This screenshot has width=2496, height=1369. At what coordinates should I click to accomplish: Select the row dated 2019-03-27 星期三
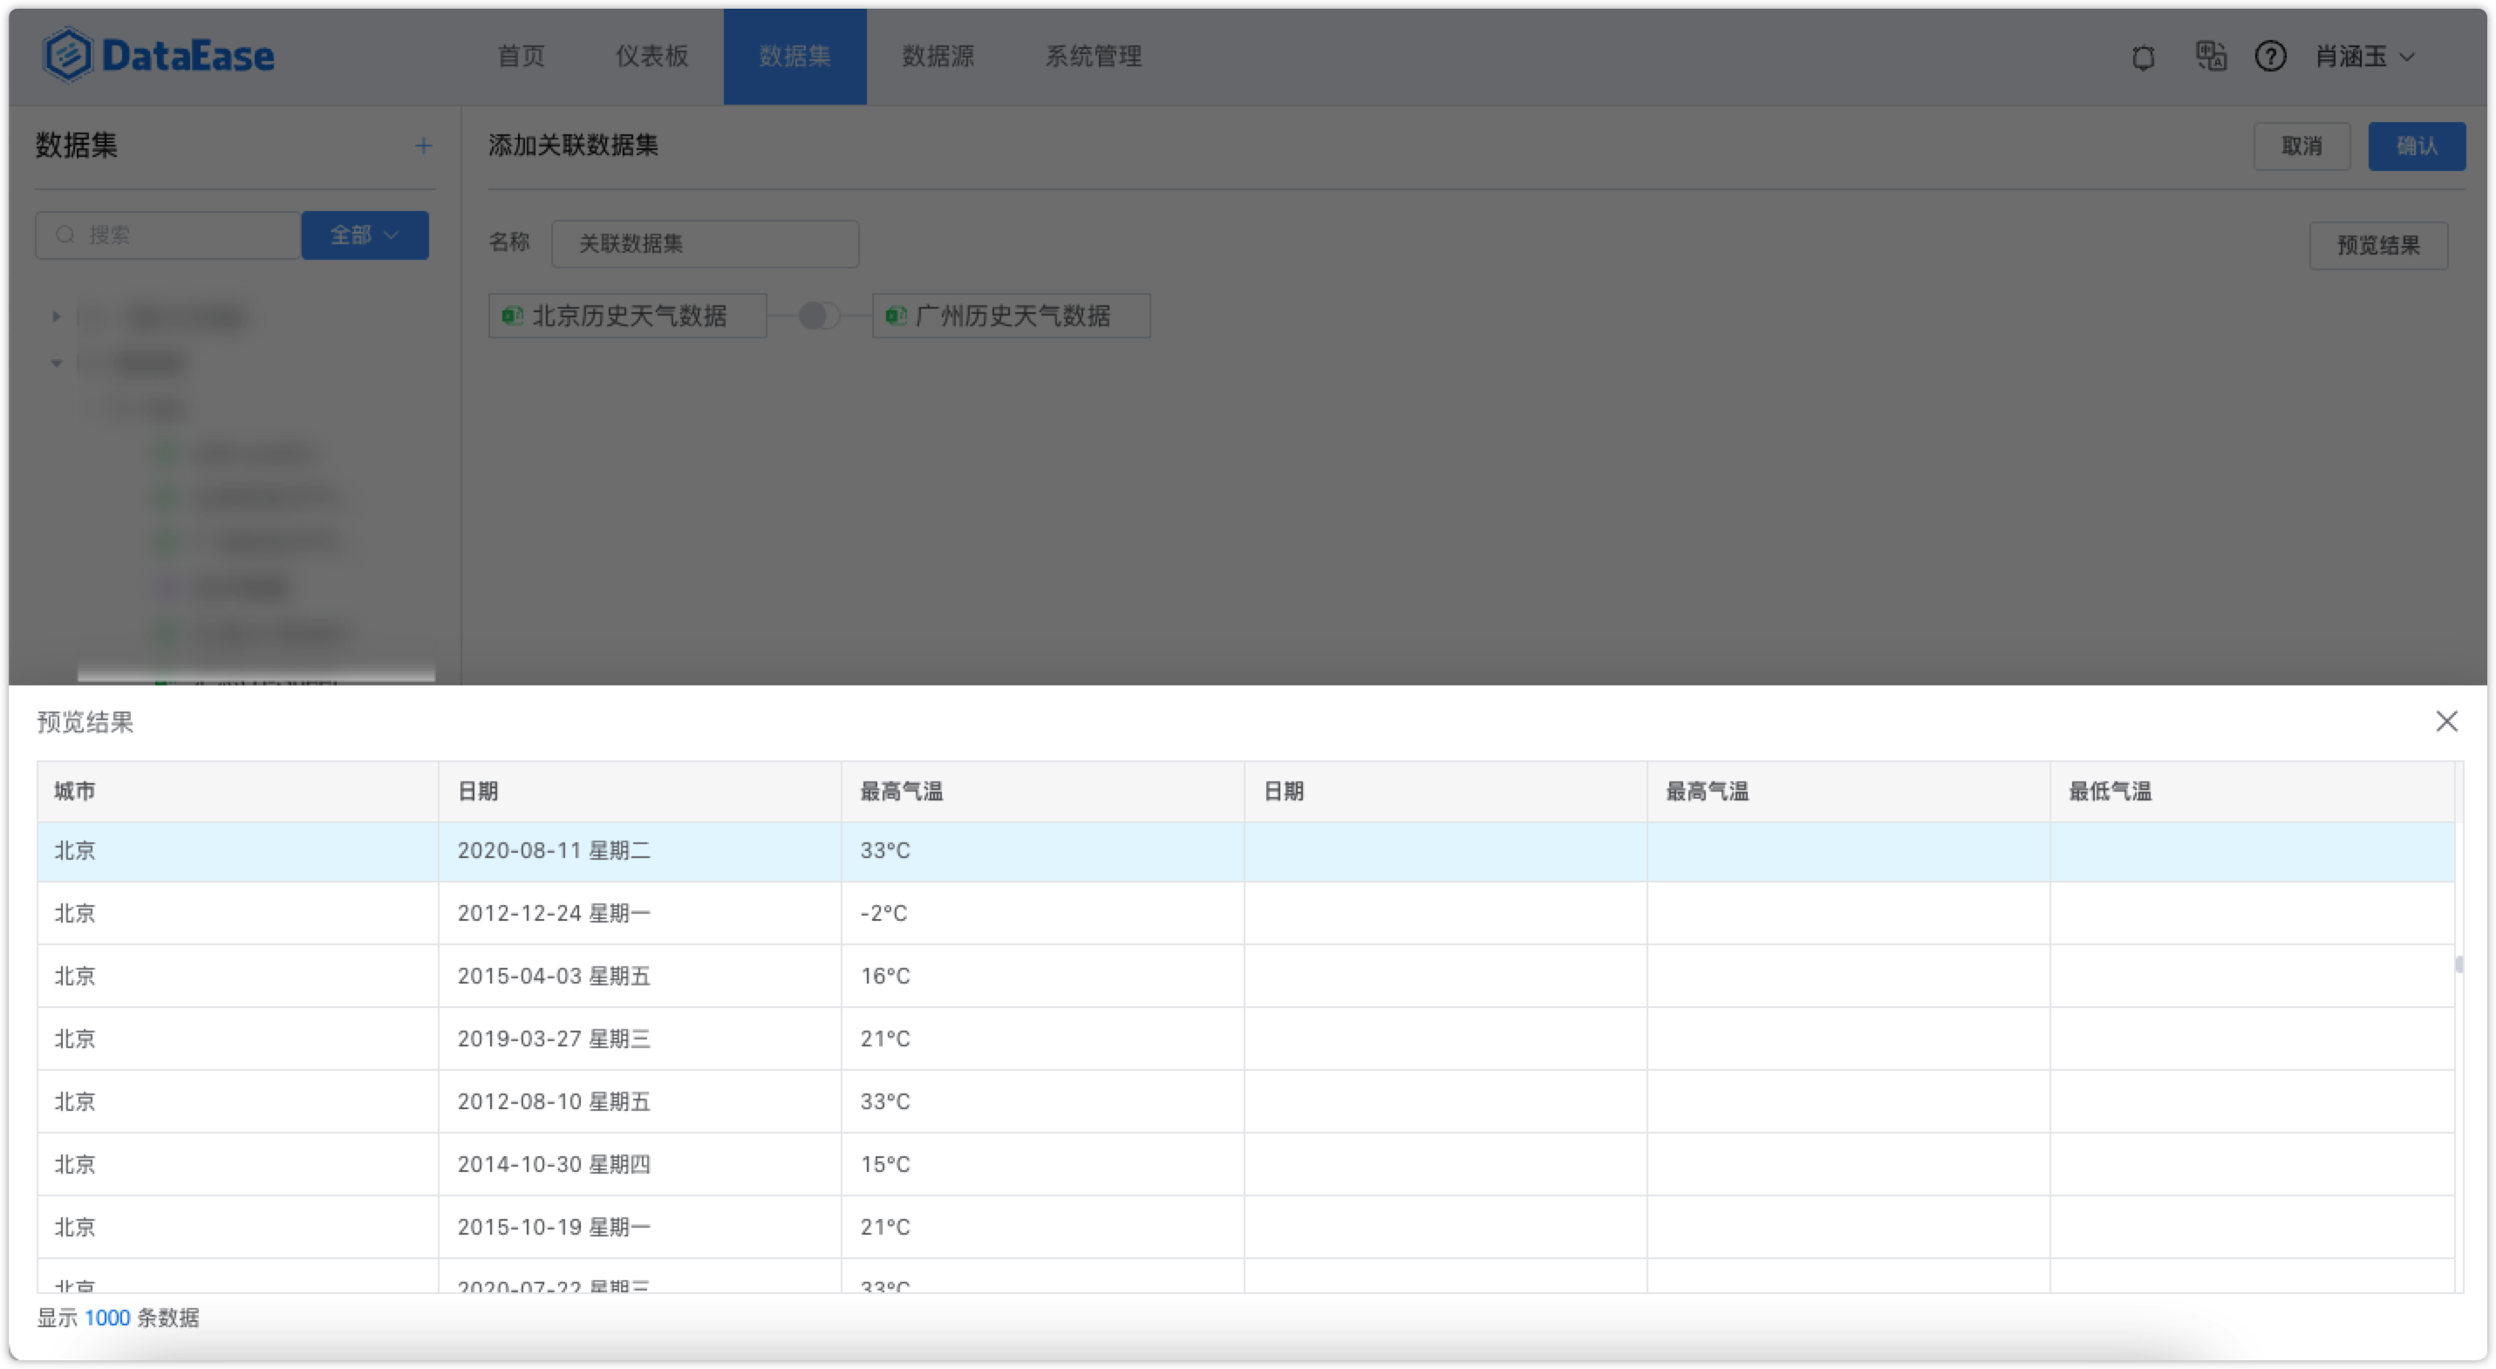click(x=1245, y=1039)
